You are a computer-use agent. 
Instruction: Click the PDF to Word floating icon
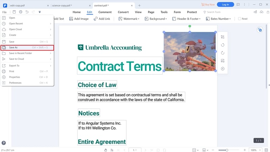(260, 30)
